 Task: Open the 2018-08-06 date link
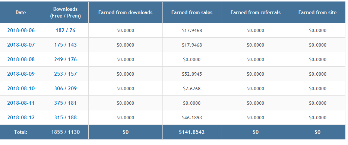[x=21, y=31]
